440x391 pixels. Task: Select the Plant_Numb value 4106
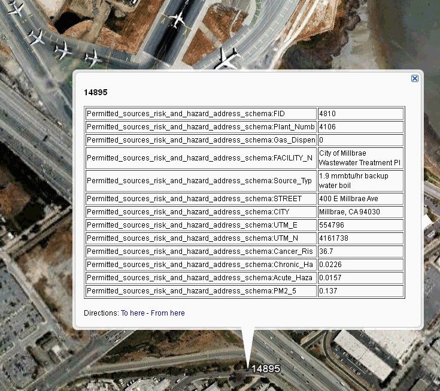pyautogui.click(x=327, y=126)
